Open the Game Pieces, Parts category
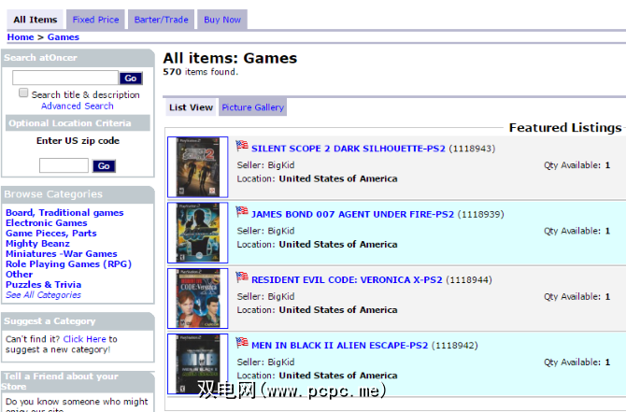The width and height of the screenshot is (626, 412). (51, 234)
